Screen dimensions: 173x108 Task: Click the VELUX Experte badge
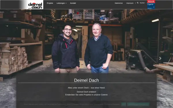coord(151,5)
